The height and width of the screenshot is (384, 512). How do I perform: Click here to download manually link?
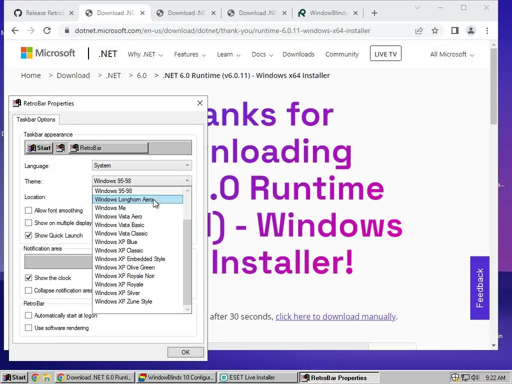pos(335,316)
